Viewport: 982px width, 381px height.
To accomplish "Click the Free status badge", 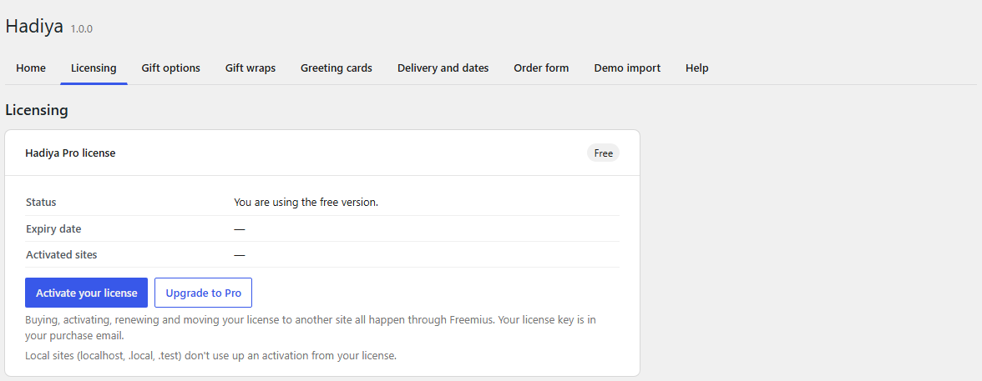I will 603,153.
